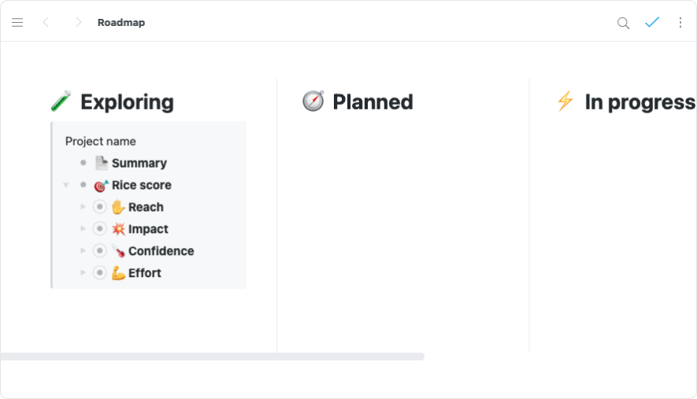Open the hamburger sidebar menu
The image size is (697, 399).
point(17,23)
